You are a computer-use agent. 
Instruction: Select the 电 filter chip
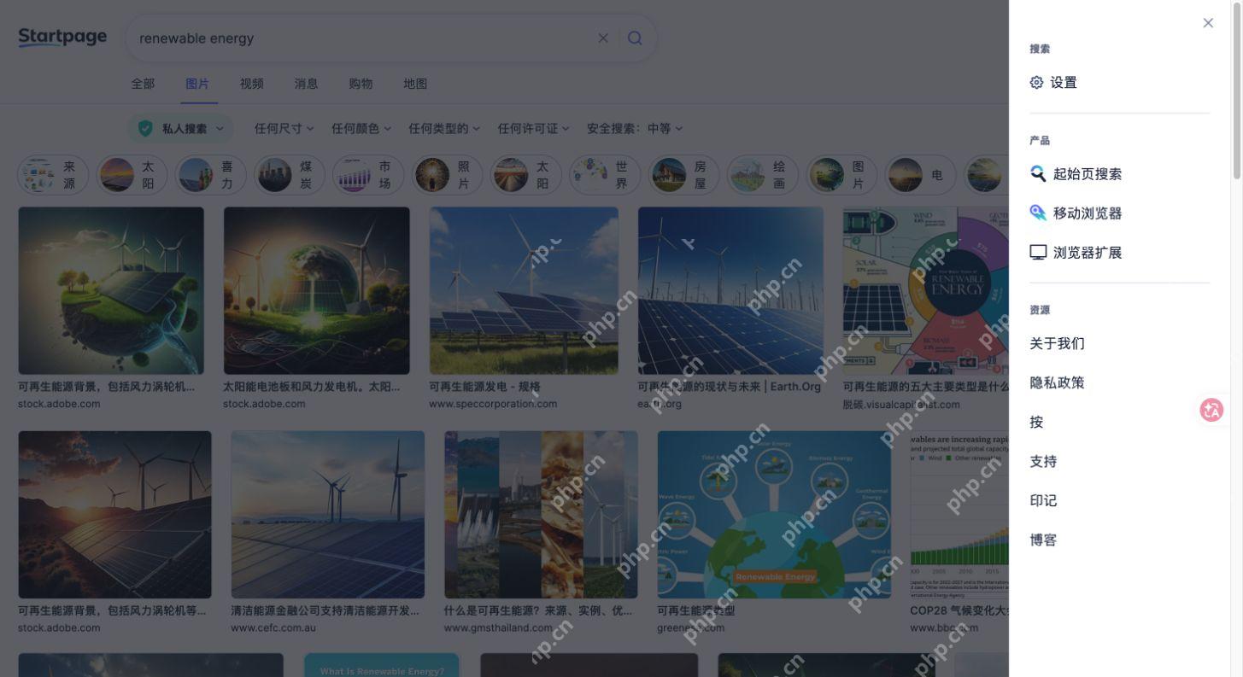coord(920,175)
